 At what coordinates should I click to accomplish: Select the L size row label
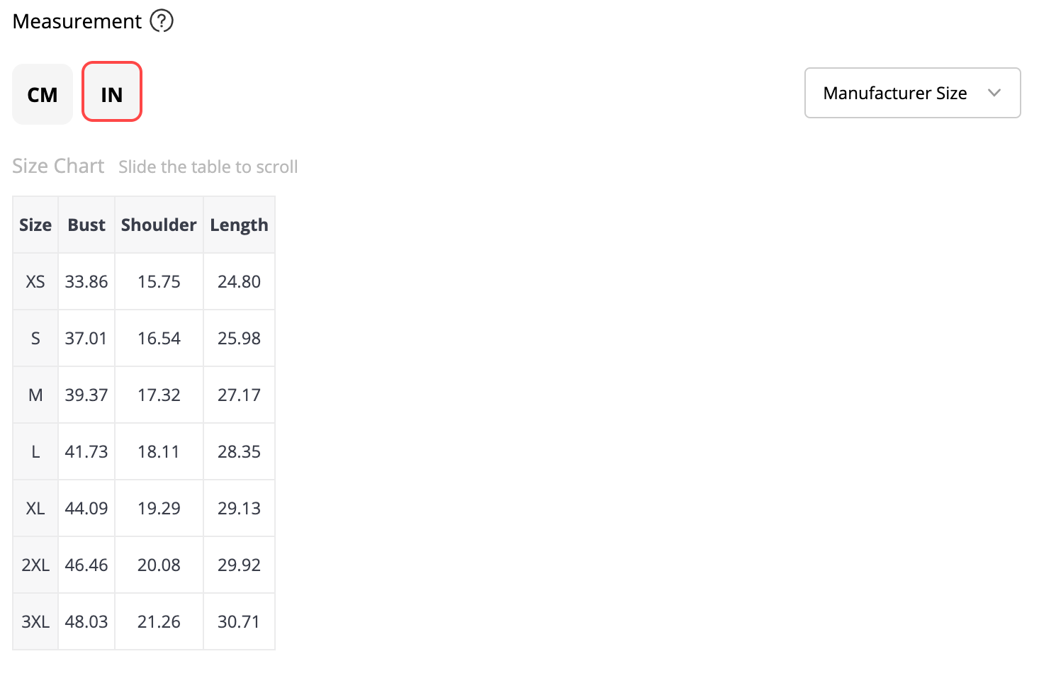pos(35,451)
